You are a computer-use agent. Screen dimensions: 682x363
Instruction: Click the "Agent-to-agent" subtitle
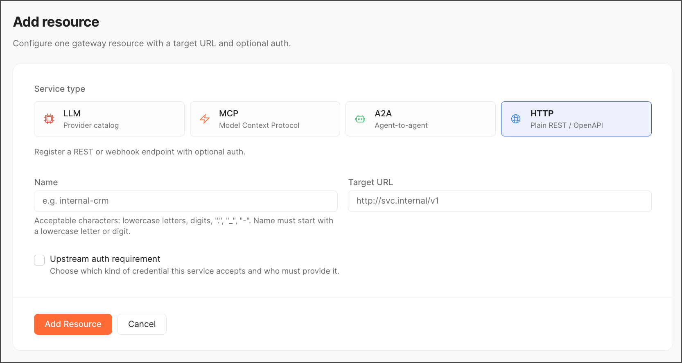click(401, 125)
